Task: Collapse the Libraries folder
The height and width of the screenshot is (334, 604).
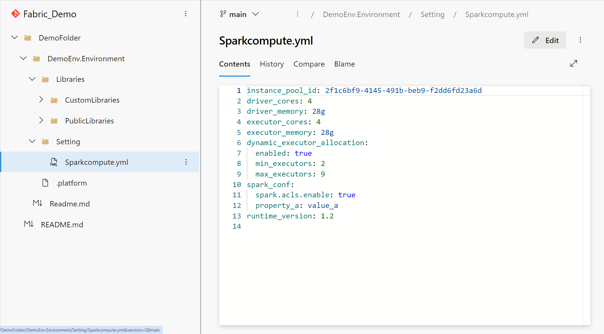Action: click(x=33, y=79)
